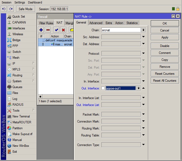
Task: Expand Connection Mark field arrow
Action: [143, 121]
